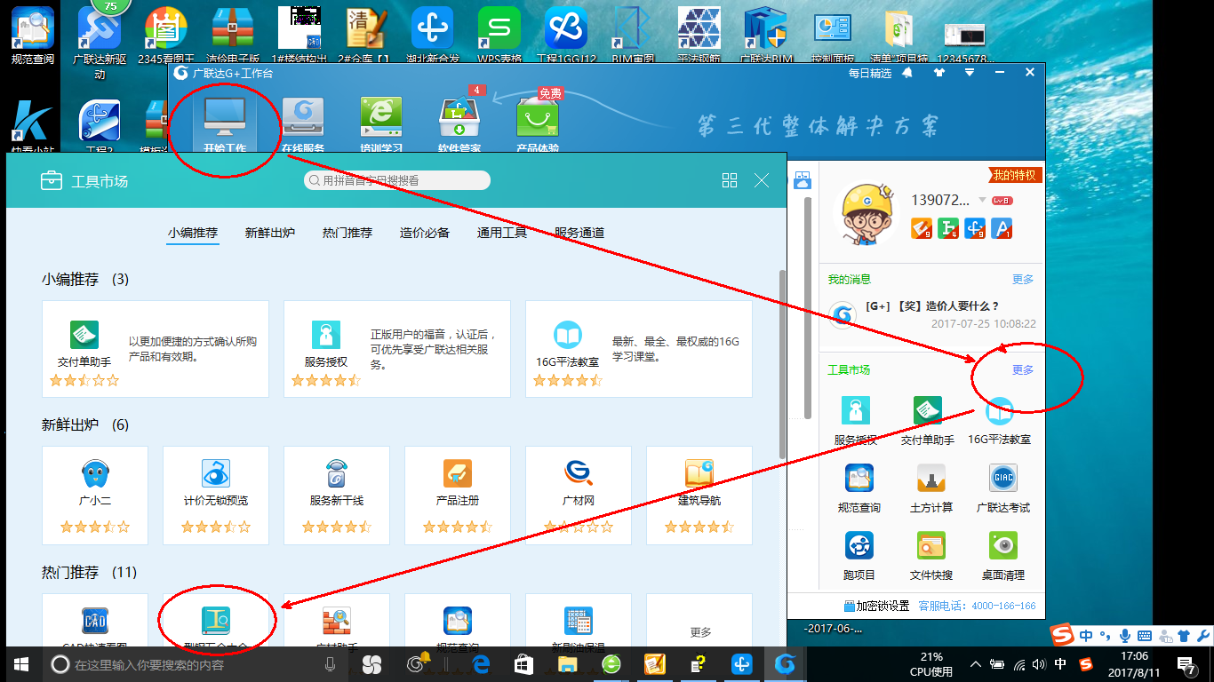The height and width of the screenshot is (682, 1214).
Task: Open the circled teal book tool in 热门推荐
Action: 216,620
